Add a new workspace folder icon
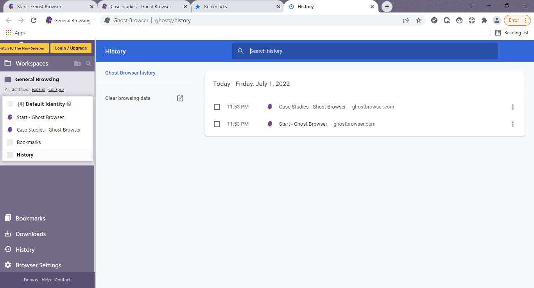 pos(77,64)
